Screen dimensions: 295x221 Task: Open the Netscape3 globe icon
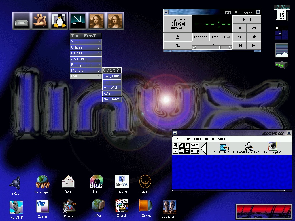tap(42, 182)
